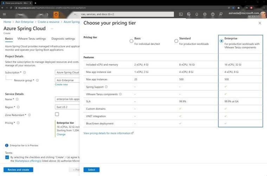Show info tooltip for Pricing
This screenshot has width=267, height=176.
point(18,123)
